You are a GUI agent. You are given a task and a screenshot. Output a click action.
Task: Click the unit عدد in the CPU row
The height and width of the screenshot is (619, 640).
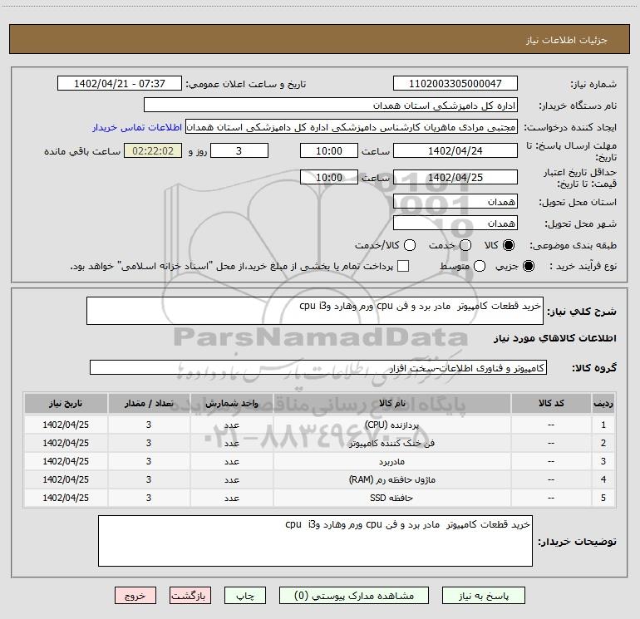click(x=231, y=425)
